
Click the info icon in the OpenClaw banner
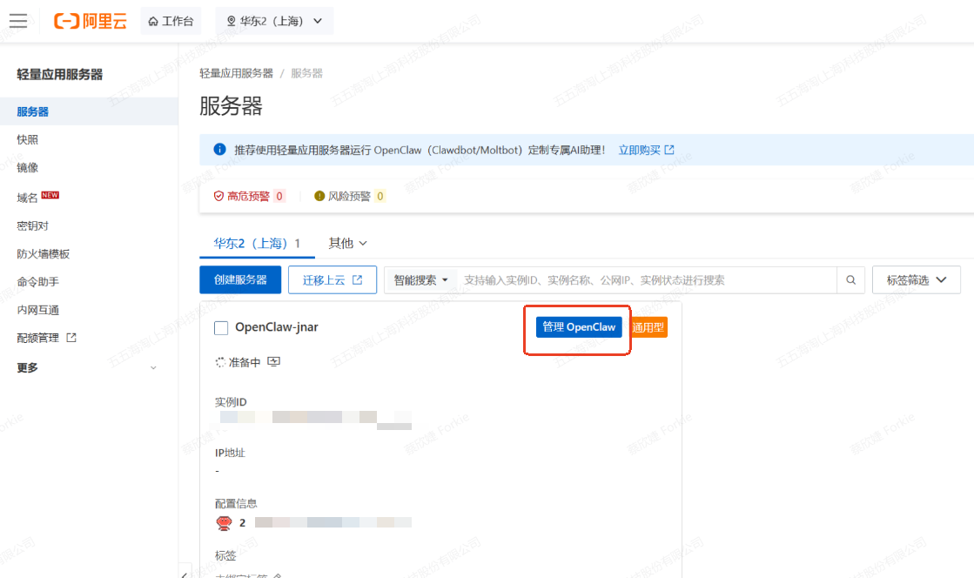[219, 149]
